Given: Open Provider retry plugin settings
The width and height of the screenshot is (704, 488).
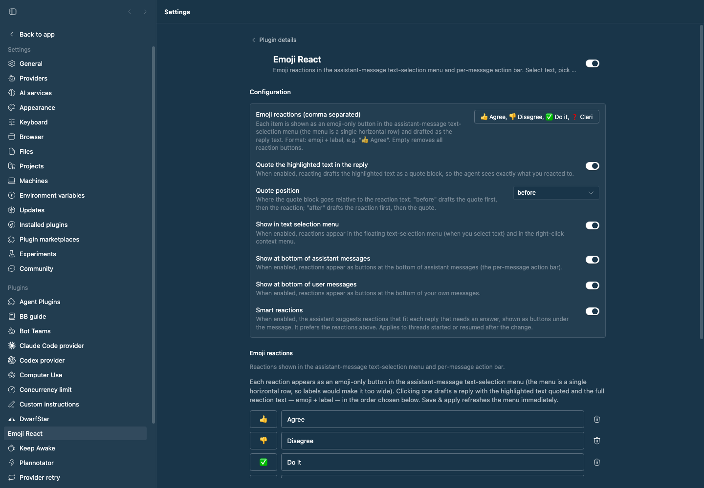Looking at the screenshot, I should tap(75, 477).
